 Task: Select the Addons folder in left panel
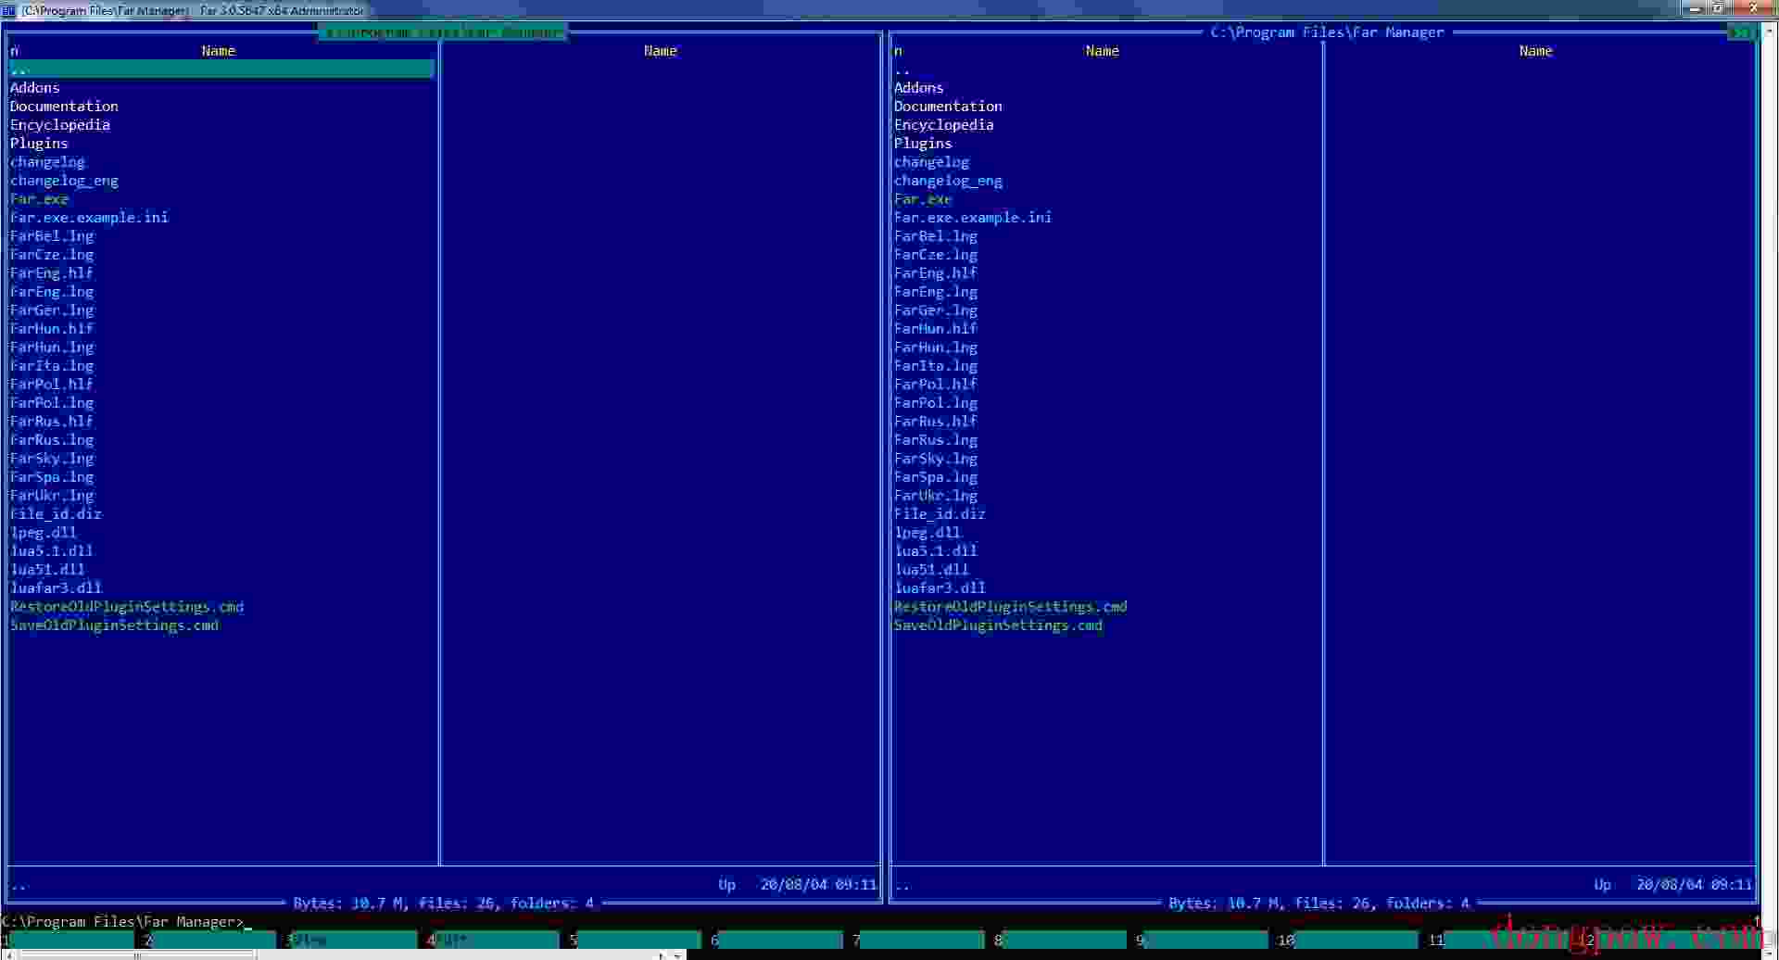(x=35, y=88)
